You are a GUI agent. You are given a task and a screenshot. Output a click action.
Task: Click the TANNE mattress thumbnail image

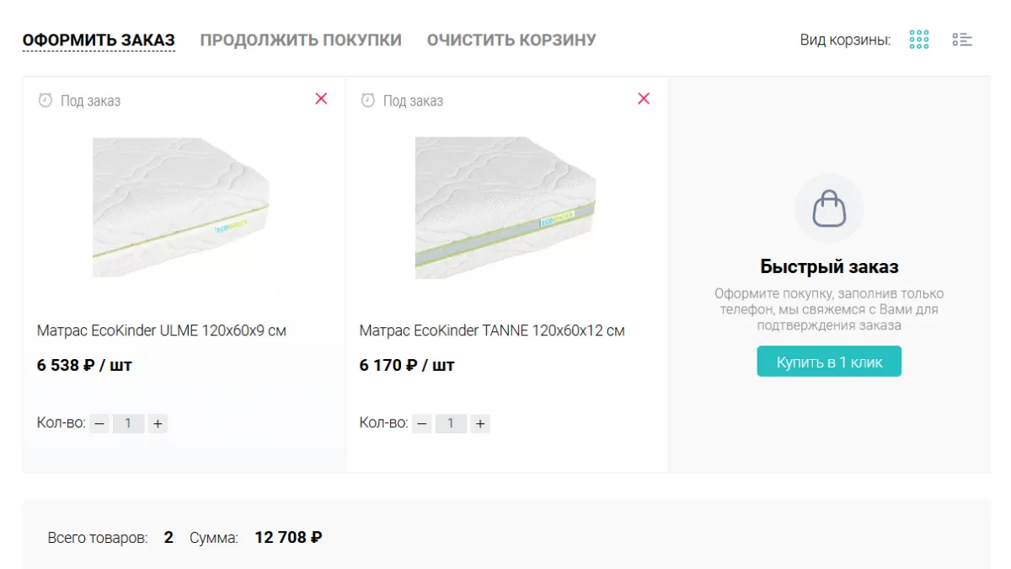(505, 207)
